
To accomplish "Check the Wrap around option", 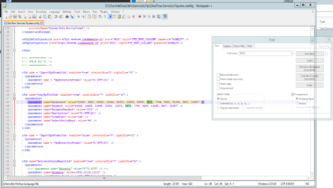I will click(218, 88).
